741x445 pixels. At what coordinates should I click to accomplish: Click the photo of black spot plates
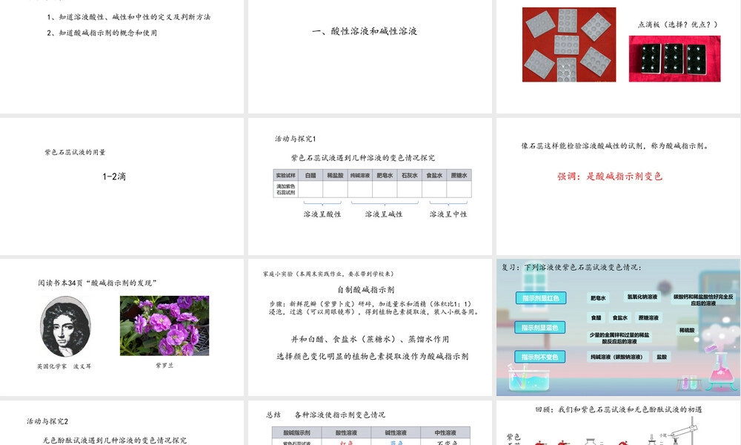pyautogui.click(x=674, y=59)
